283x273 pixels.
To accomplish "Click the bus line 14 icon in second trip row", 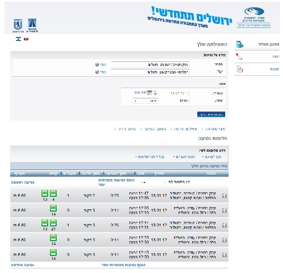I will pos(53,208).
